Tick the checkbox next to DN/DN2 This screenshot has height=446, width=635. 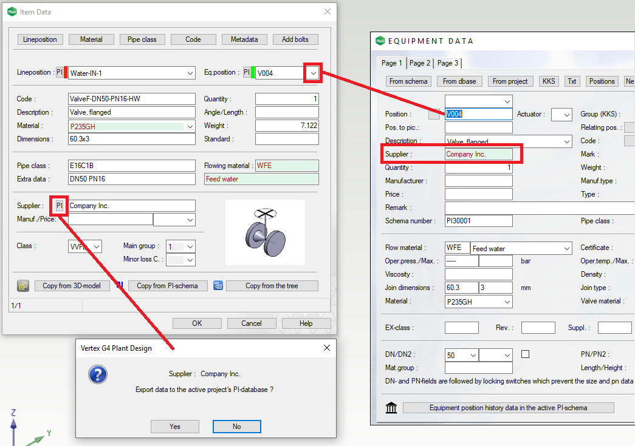tap(525, 354)
